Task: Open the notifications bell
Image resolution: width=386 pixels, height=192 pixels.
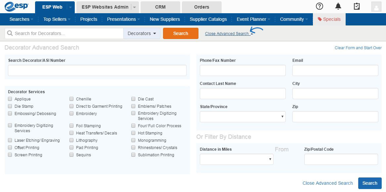Action: coord(338,6)
